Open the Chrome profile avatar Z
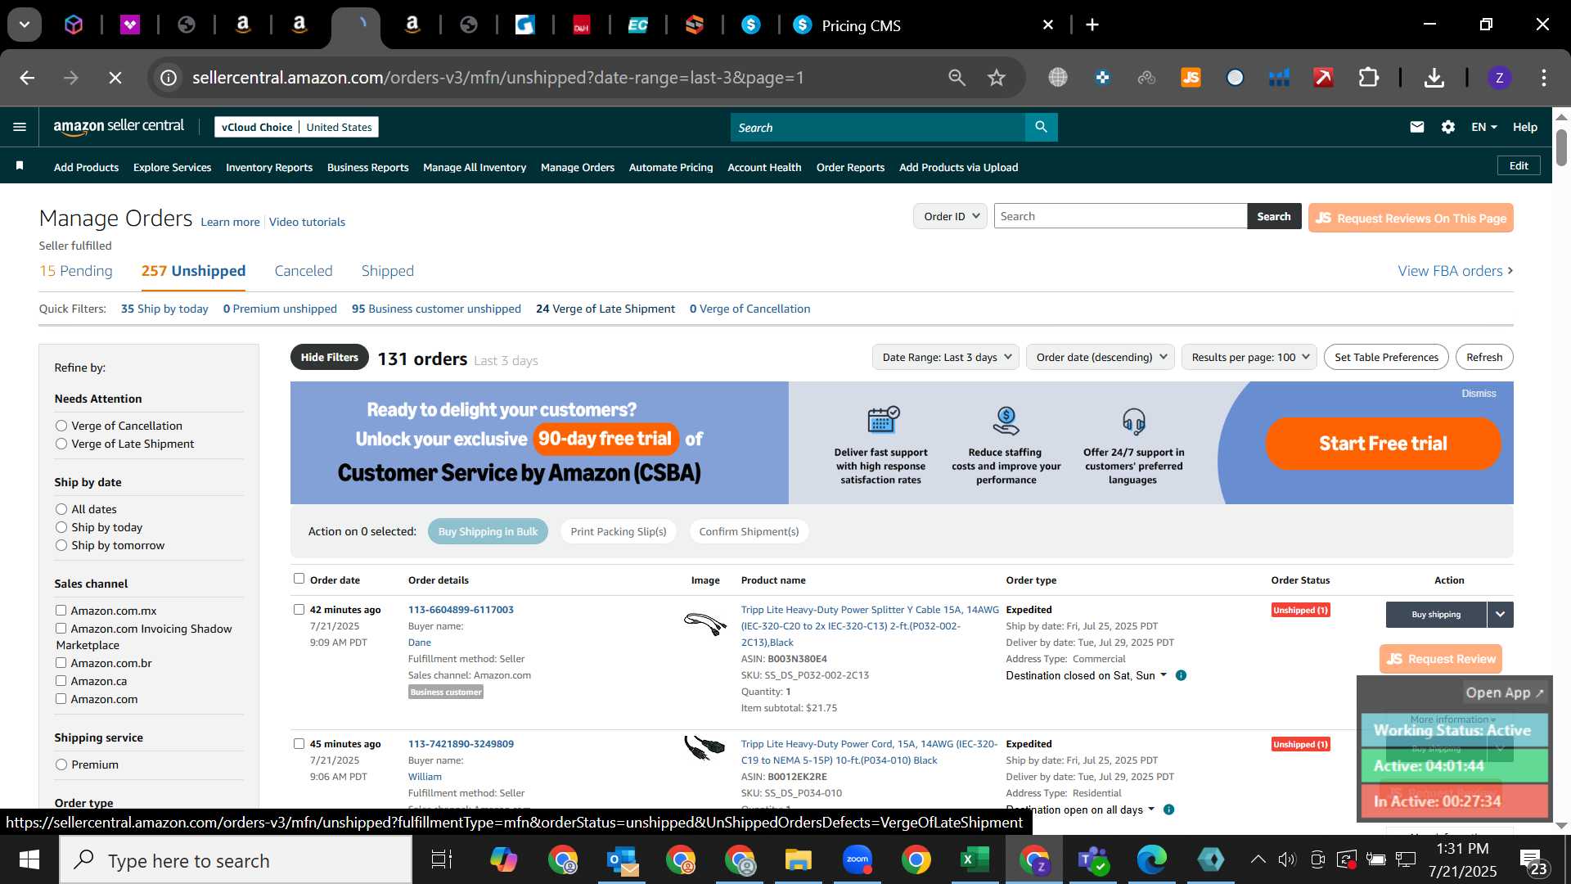The width and height of the screenshot is (1571, 884). click(x=1499, y=78)
